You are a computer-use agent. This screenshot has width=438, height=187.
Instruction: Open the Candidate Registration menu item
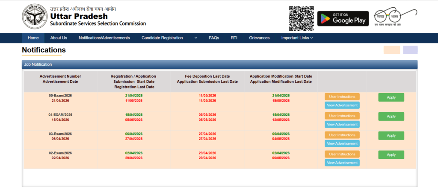[x=162, y=38]
